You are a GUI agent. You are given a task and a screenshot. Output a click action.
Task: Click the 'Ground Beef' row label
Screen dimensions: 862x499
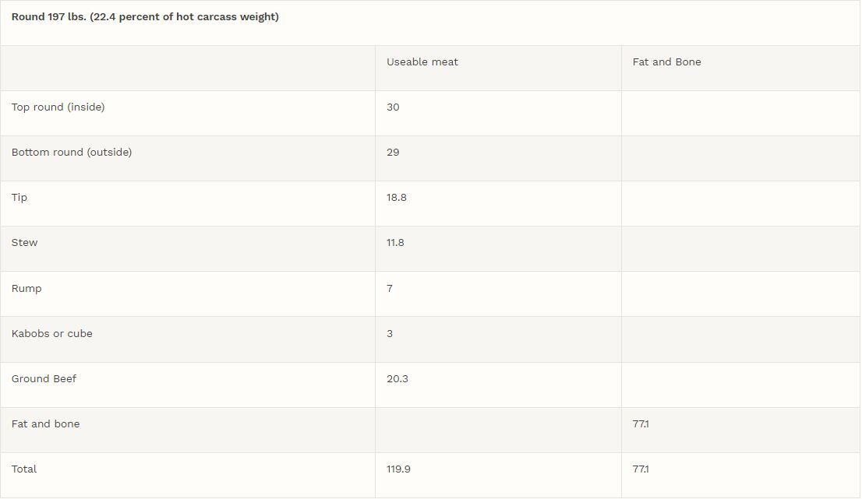coord(44,379)
